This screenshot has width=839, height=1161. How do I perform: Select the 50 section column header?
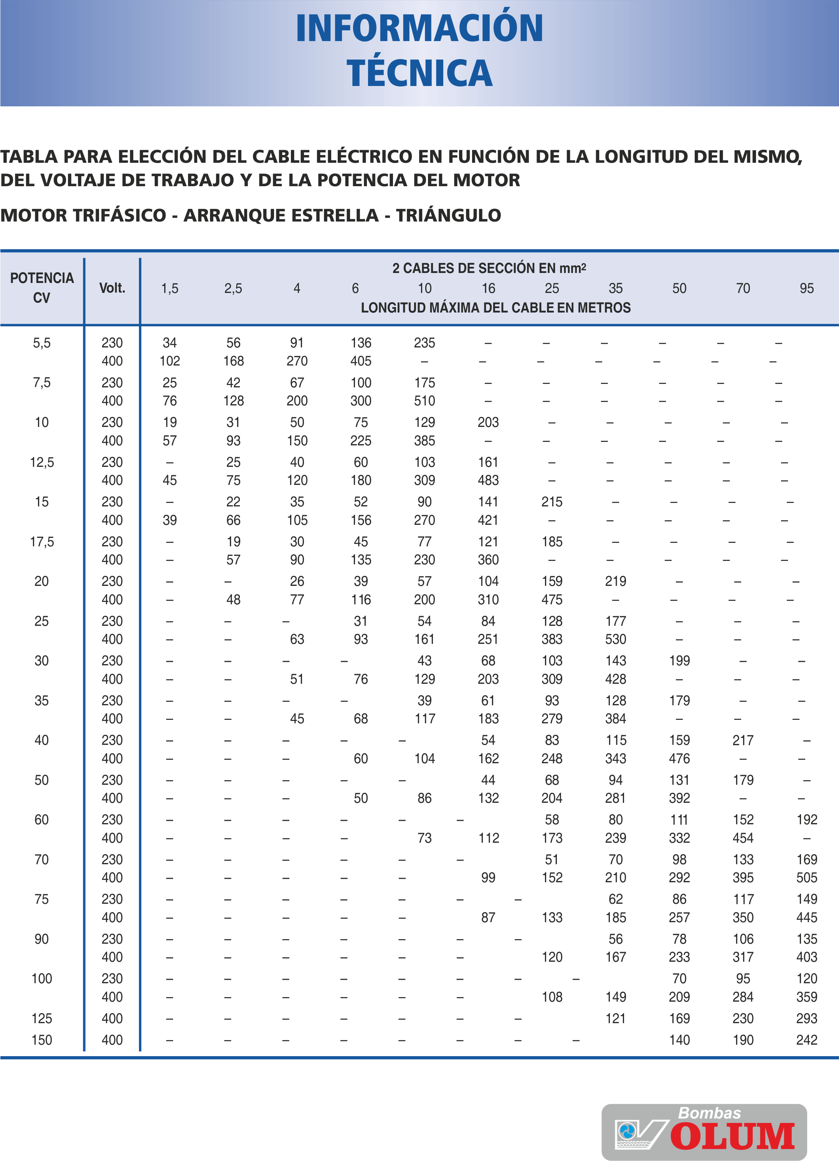pos(679,289)
